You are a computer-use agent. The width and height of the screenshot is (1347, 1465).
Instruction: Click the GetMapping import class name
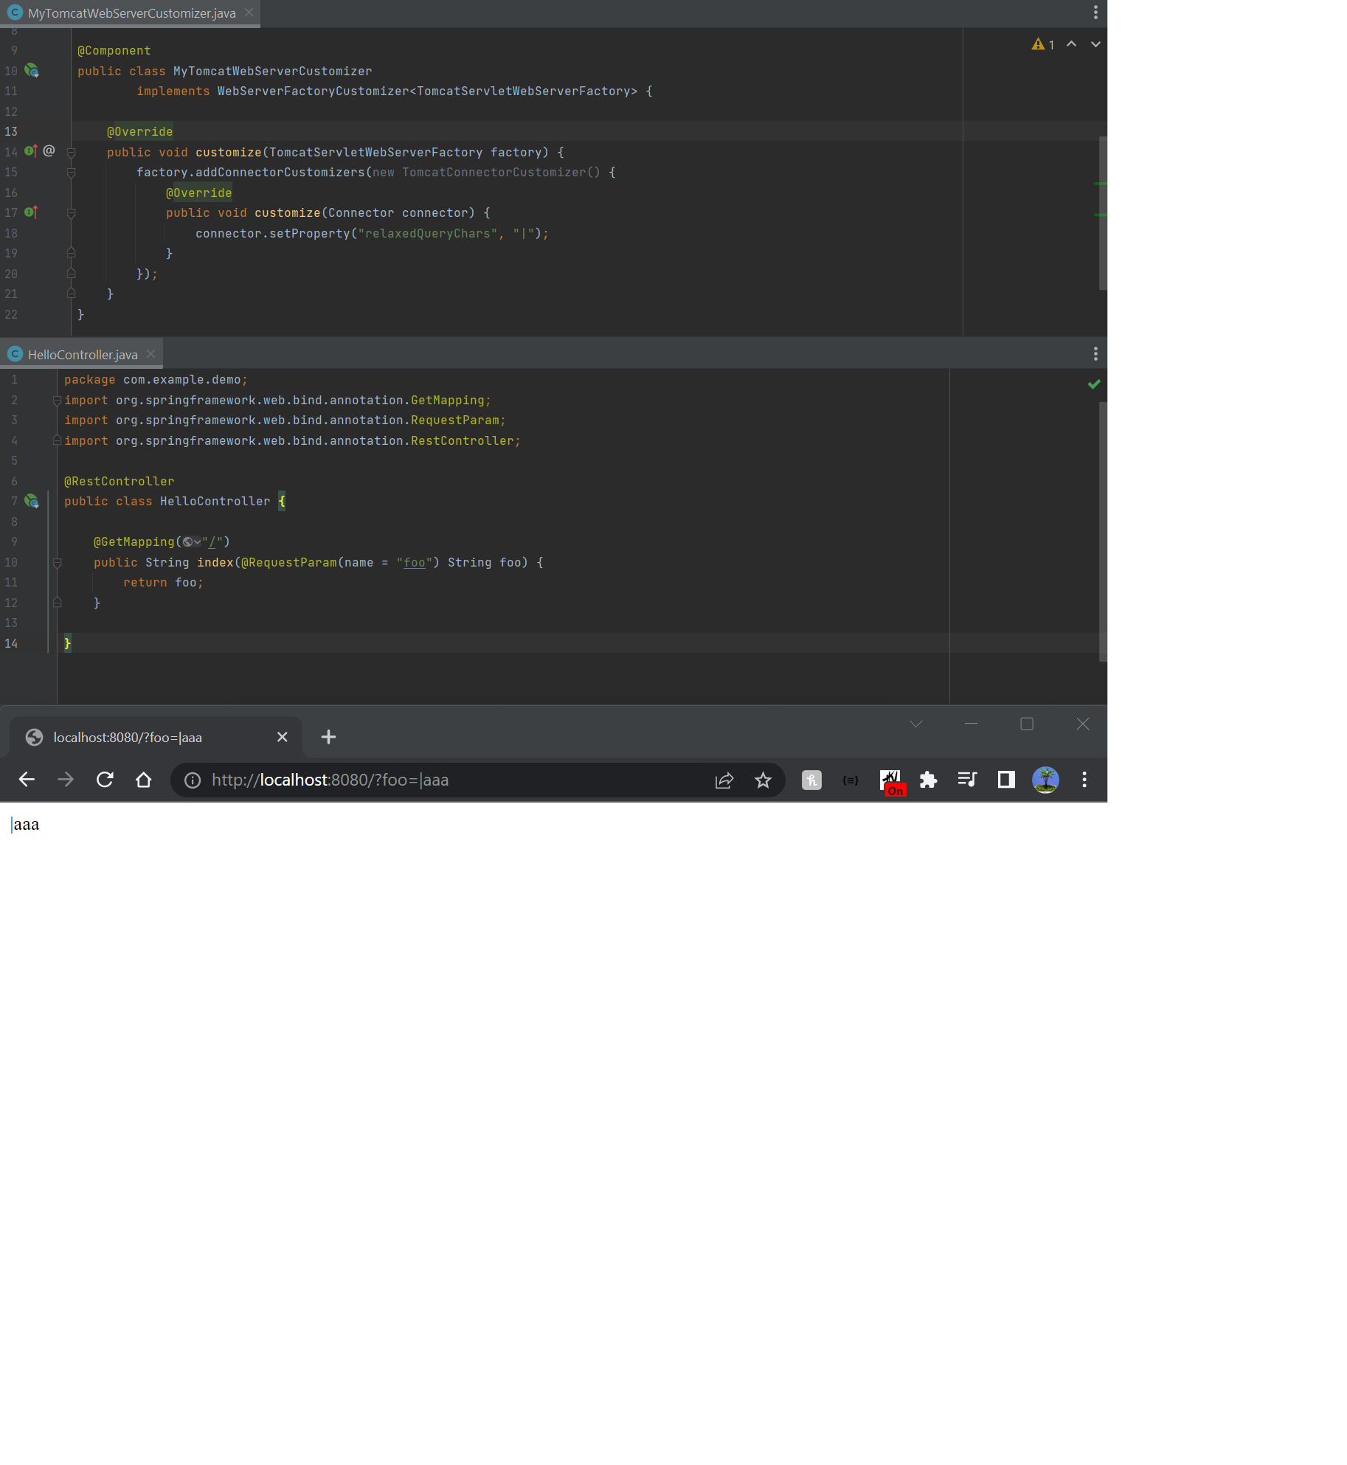click(448, 400)
